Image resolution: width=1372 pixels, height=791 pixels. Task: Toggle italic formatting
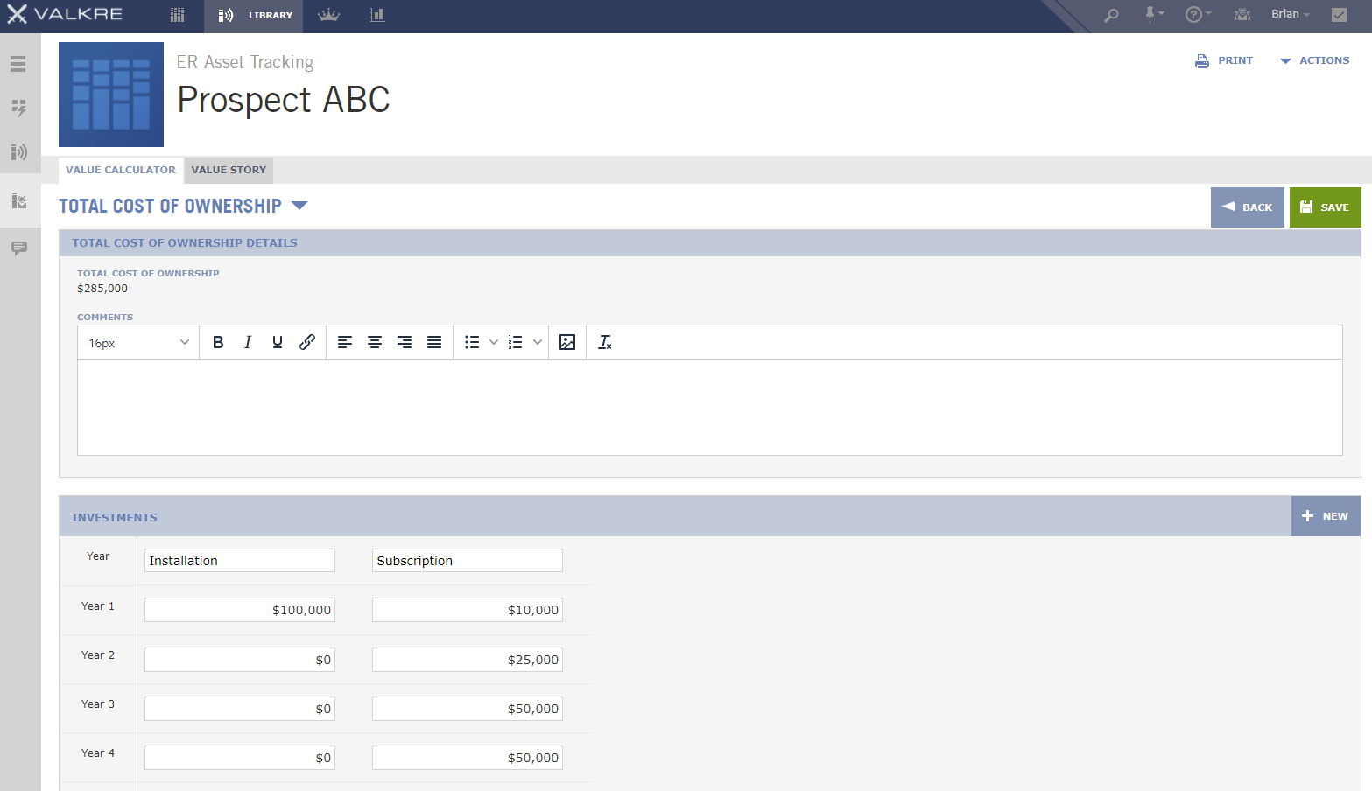tap(248, 343)
